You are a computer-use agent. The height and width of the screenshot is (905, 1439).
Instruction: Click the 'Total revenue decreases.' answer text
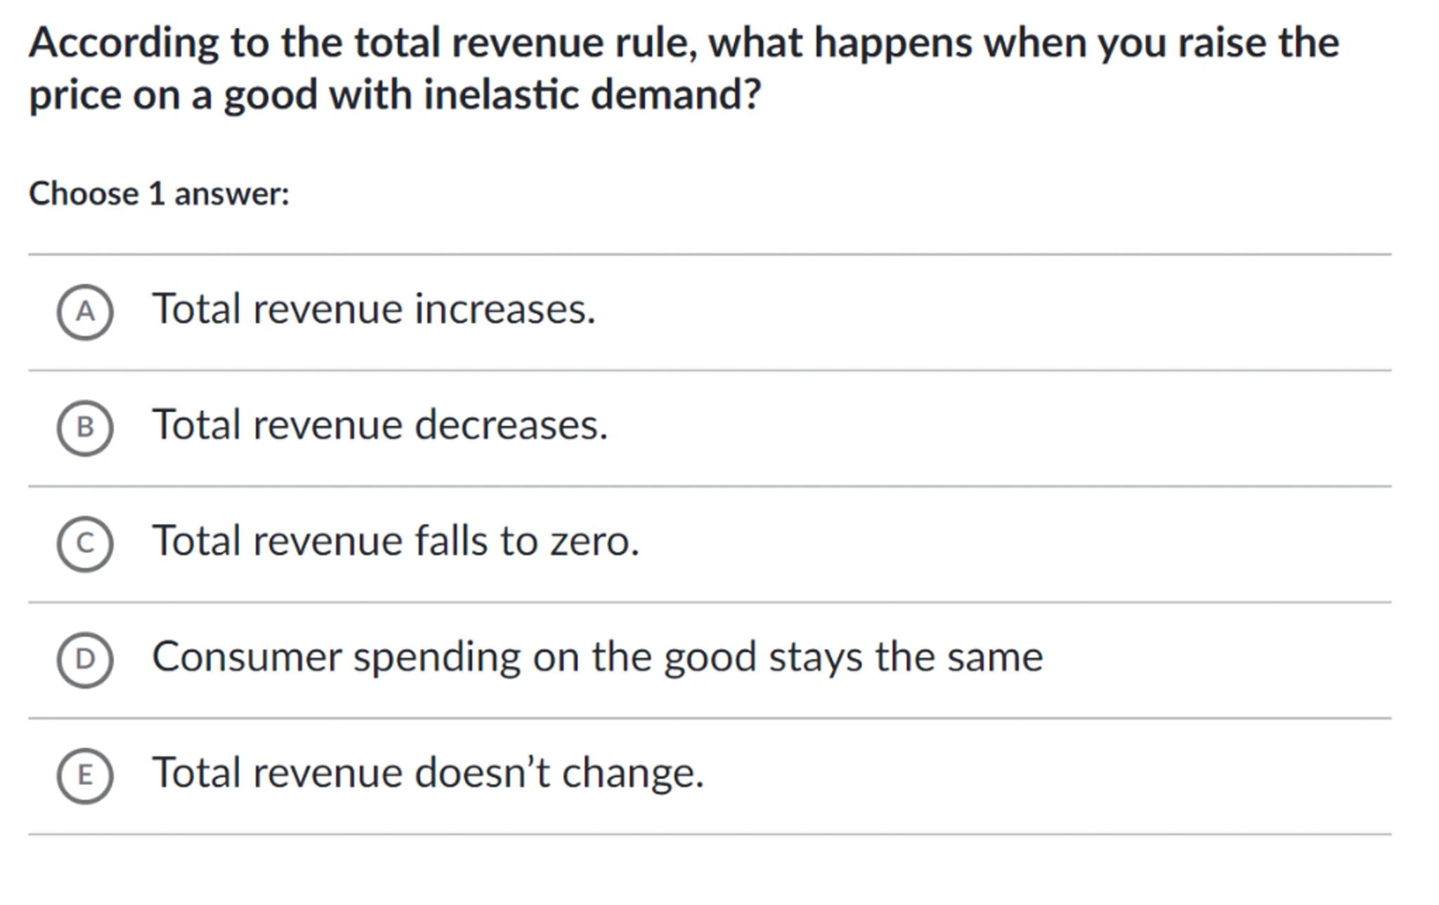click(x=380, y=425)
